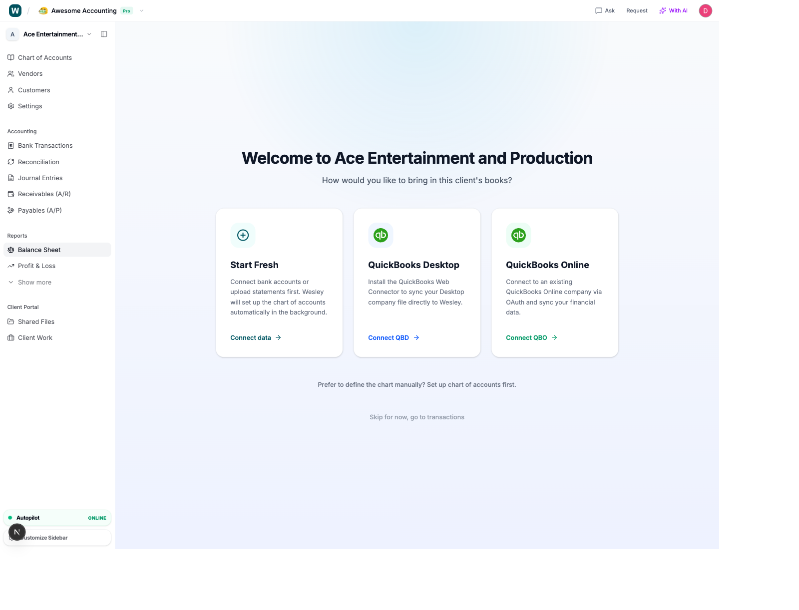
Task: Click the QuickBooks Desktop logo icon
Action: pyautogui.click(x=381, y=235)
